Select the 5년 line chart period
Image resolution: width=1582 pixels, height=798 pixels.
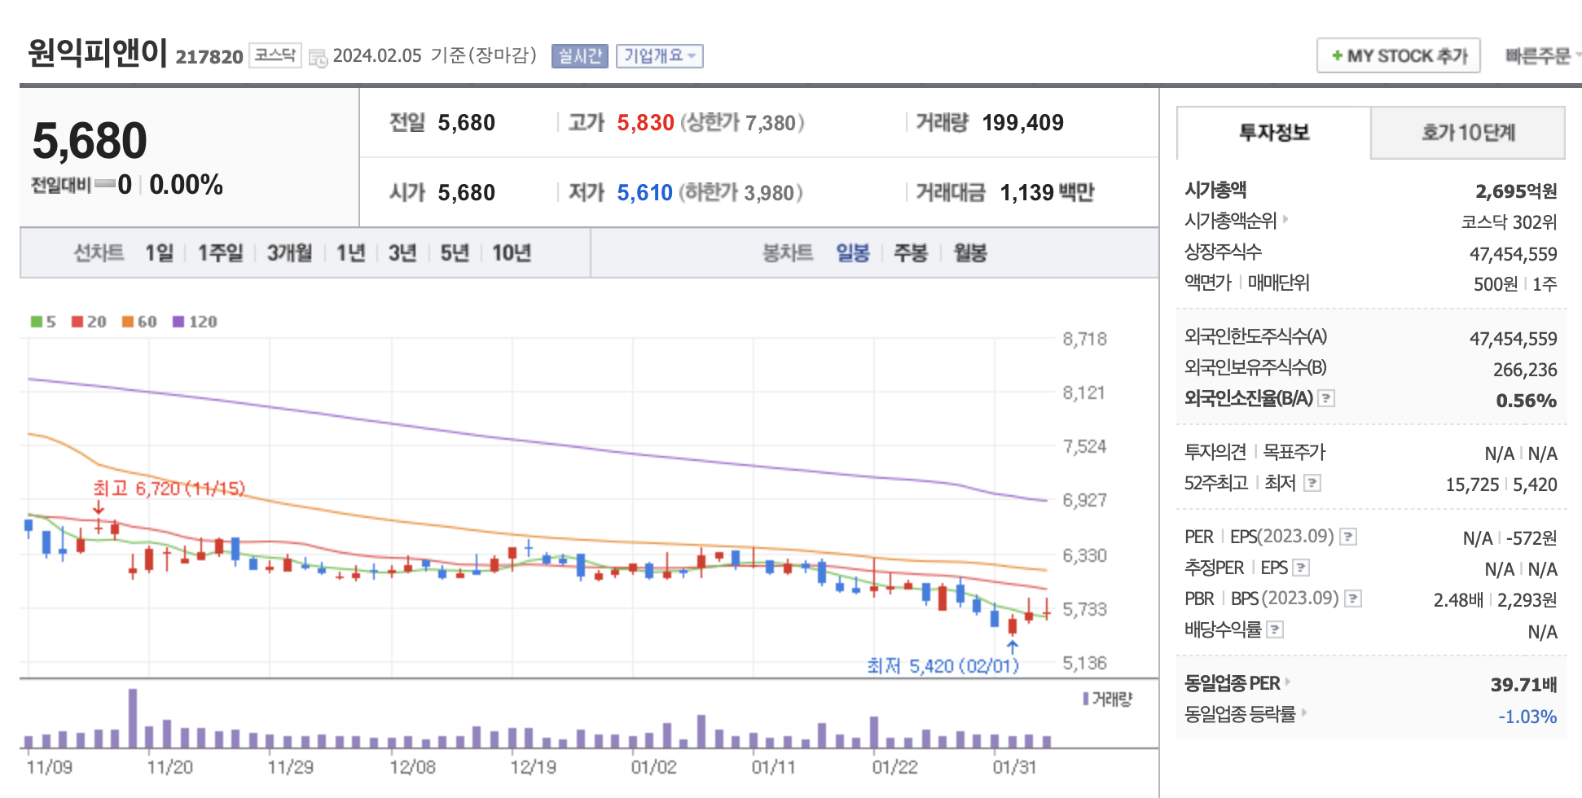click(455, 253)
